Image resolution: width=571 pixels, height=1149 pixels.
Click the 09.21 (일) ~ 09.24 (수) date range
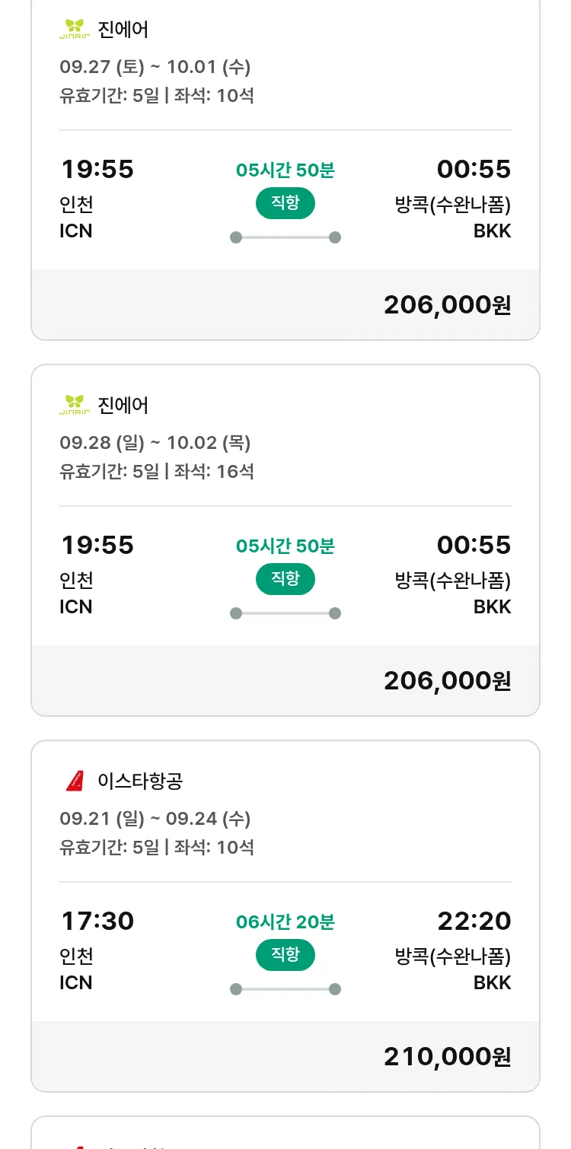tap(155, 819)
